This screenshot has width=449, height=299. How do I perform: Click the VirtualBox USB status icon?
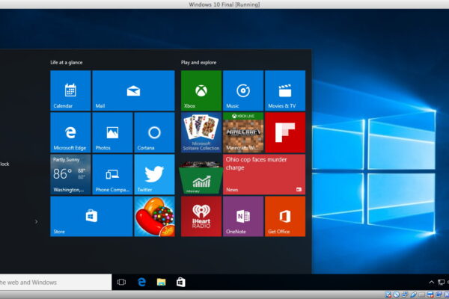coord(414,295)
